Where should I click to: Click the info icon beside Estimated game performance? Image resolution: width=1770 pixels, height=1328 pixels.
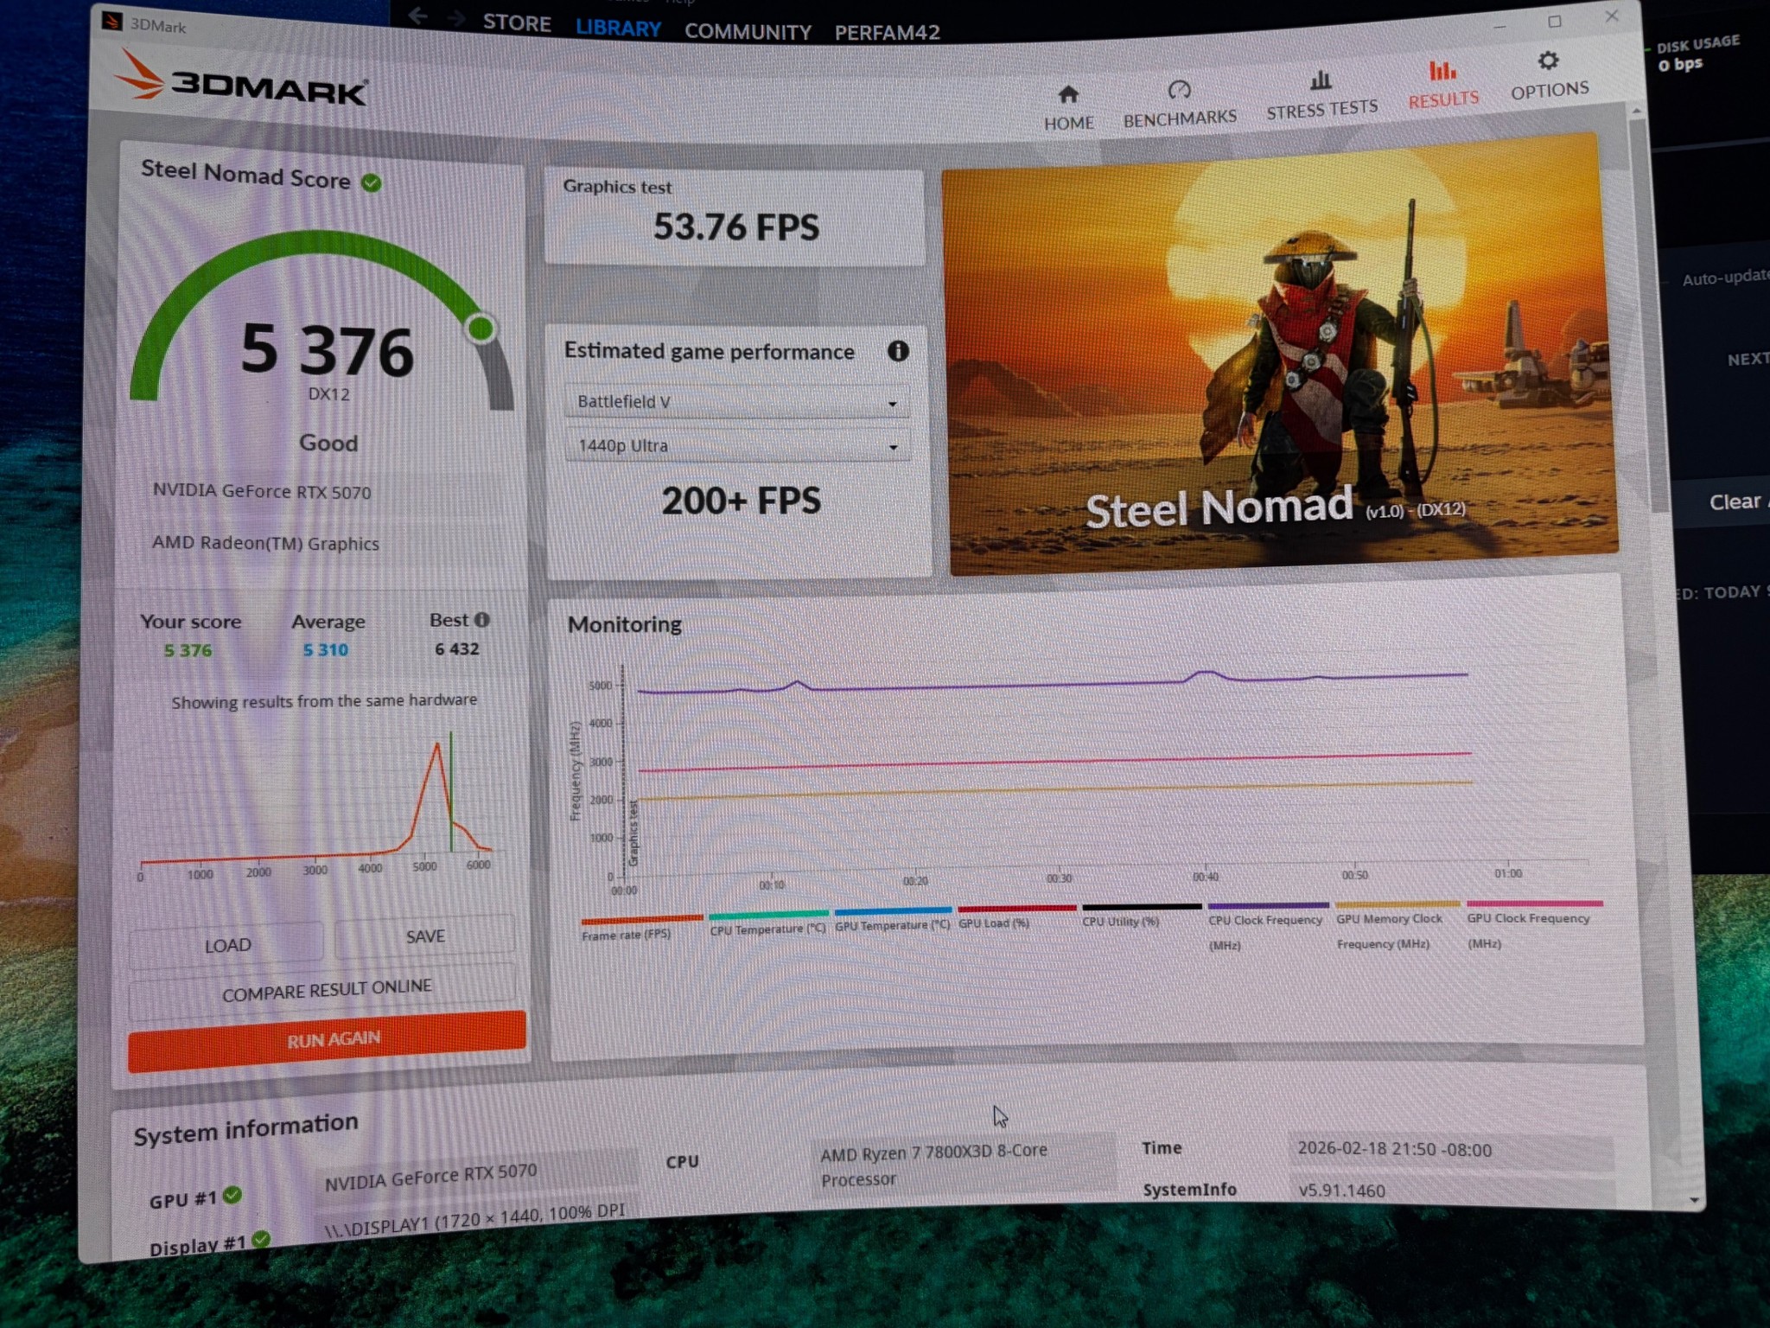pos(898,350)
